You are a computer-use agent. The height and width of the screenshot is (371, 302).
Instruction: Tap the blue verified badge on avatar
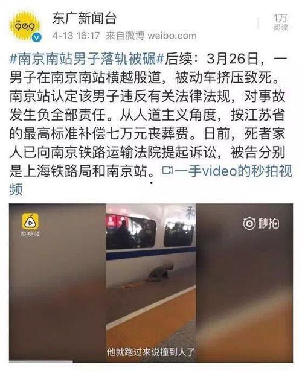click(37, 37)
